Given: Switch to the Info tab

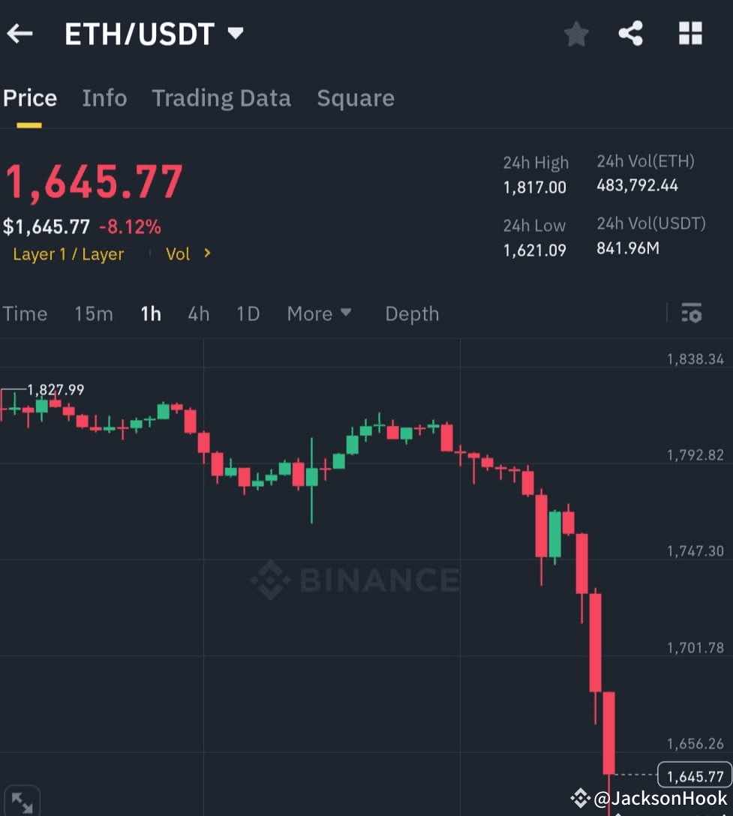Looking at the screenshot, I should click(104, 98).
